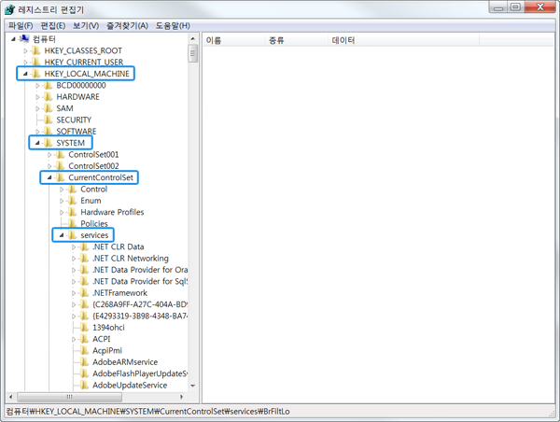Viewport: 560px width, 422px height.
Task: Collapse CurrentControlSet key
Action: tap(49, 177)
